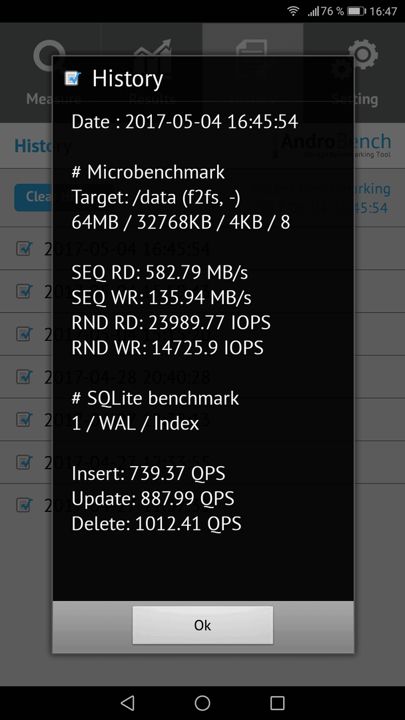Tap the battery status icon
This screenshot has height=720, width=405.
356,11
